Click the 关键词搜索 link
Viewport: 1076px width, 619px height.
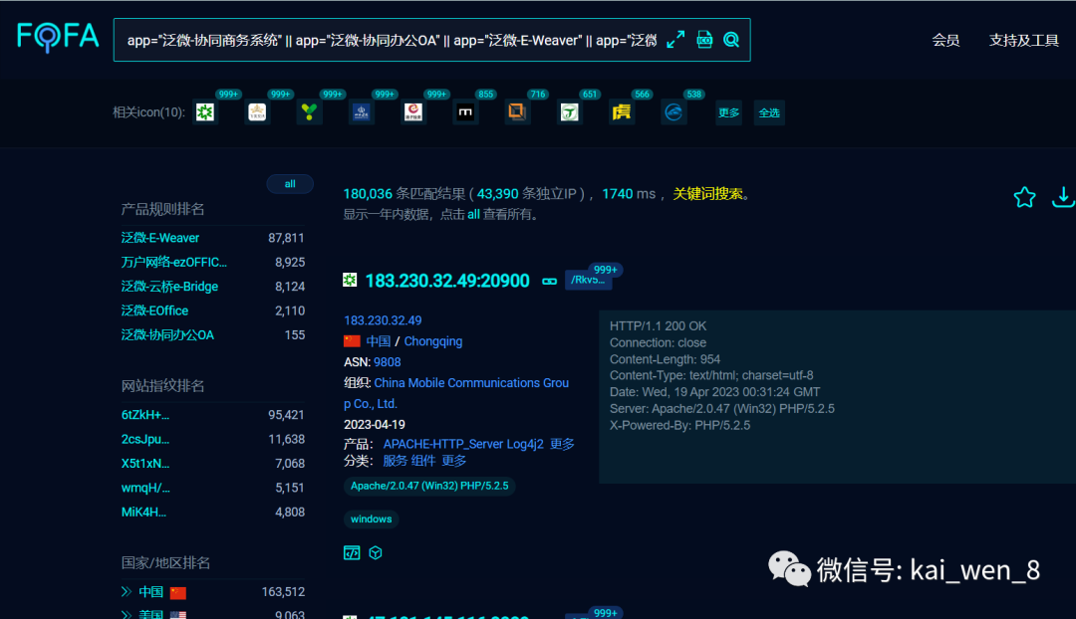click(707, 194)
